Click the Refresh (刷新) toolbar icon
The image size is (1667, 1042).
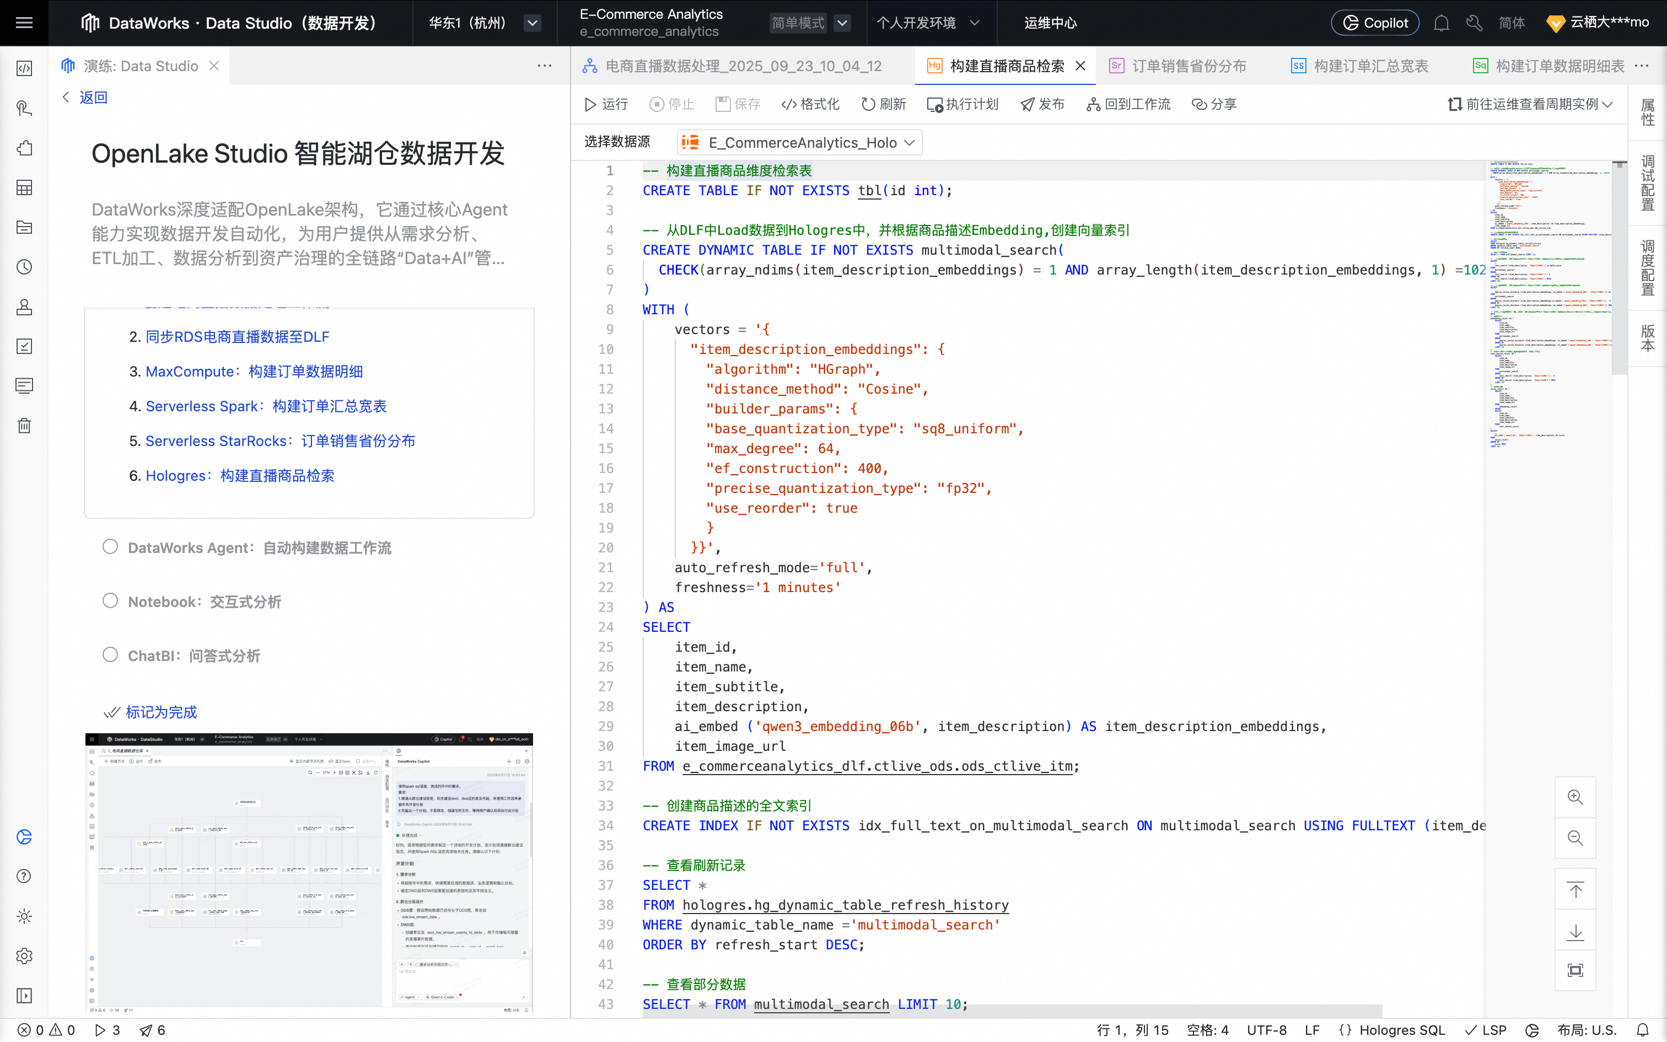click(x=869, y=104)
